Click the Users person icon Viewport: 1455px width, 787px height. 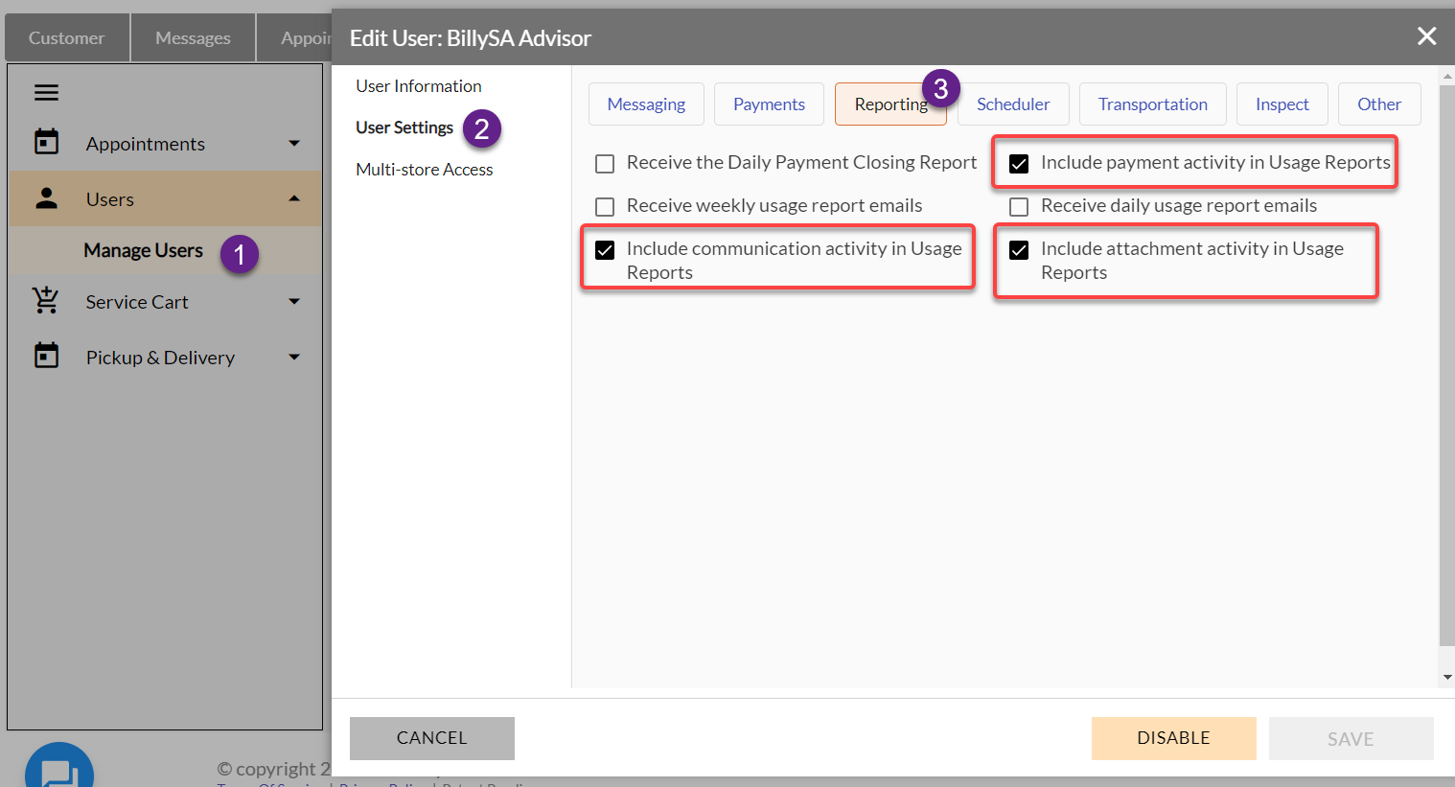(x=46, y=197)
